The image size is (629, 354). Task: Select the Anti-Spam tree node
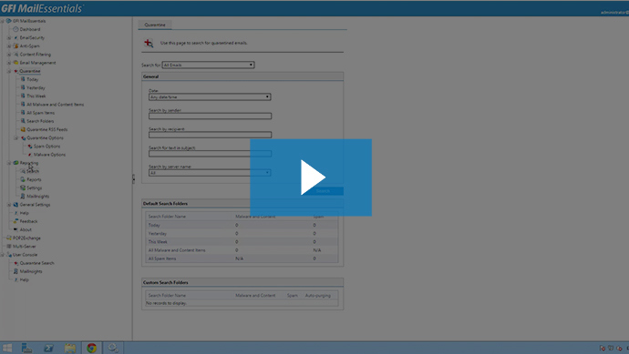[x=29, y=46]
